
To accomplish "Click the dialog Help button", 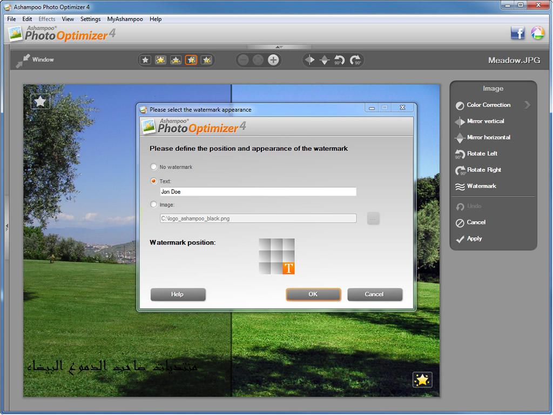I will click(x=178, y=294).
